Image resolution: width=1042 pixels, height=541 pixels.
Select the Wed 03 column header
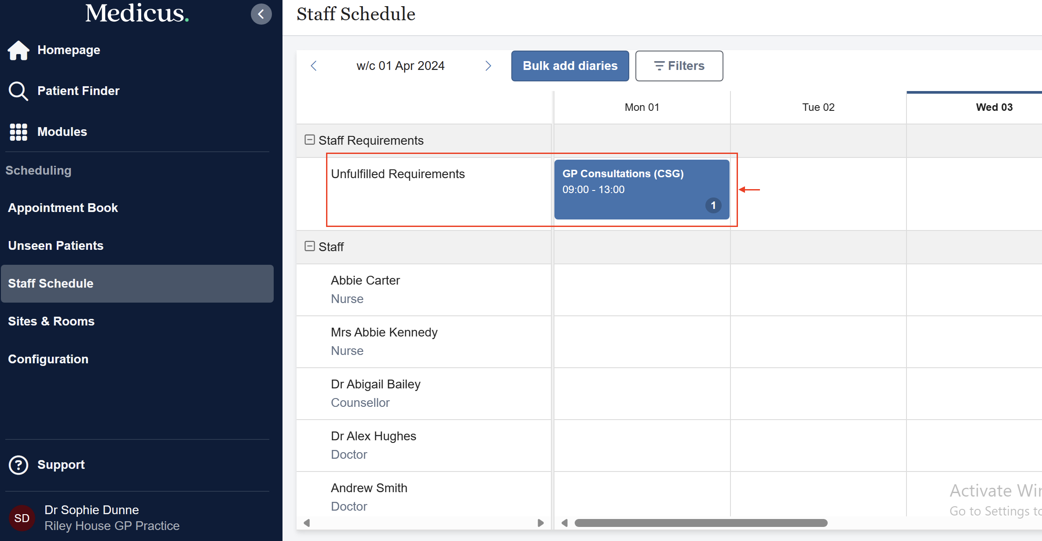tap(994, 107)
